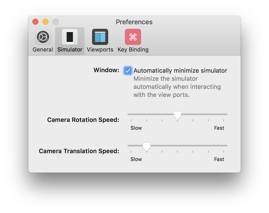The image size is (269, 213).
Task: Switch to the "Viewports" tab label
Action: (100, 50)
